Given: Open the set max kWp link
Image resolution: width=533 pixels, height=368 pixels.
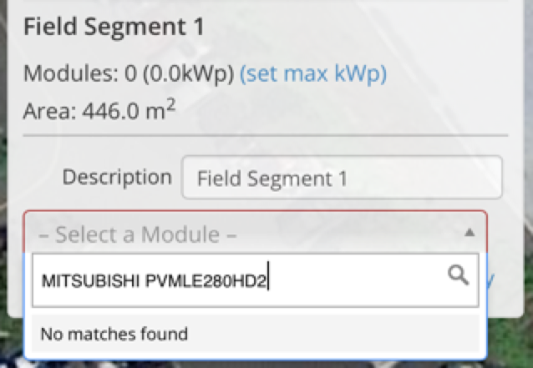Looking at the screenshot, I should point(313,73).
